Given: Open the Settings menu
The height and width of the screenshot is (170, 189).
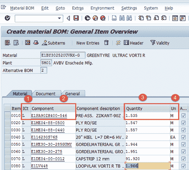Looking at the screenshot, I should (129, 8).
